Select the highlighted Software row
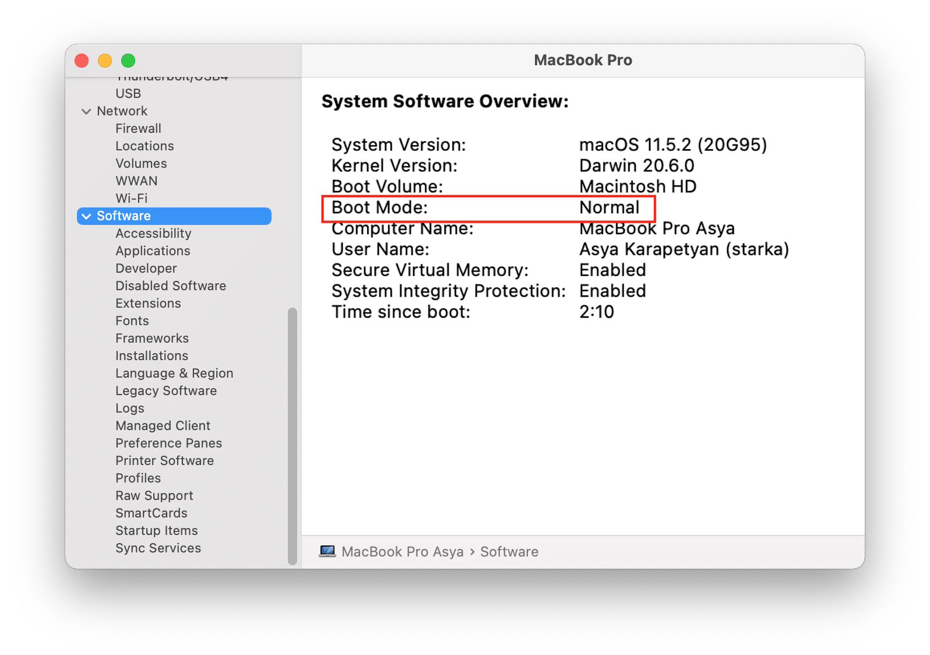Screen dimensions: 930x655 click(174, 216)
